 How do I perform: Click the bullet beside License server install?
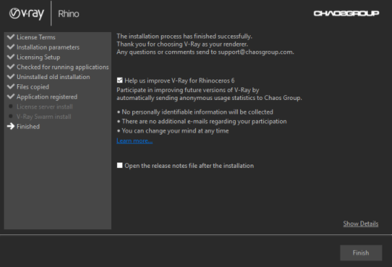pos(10,106)
